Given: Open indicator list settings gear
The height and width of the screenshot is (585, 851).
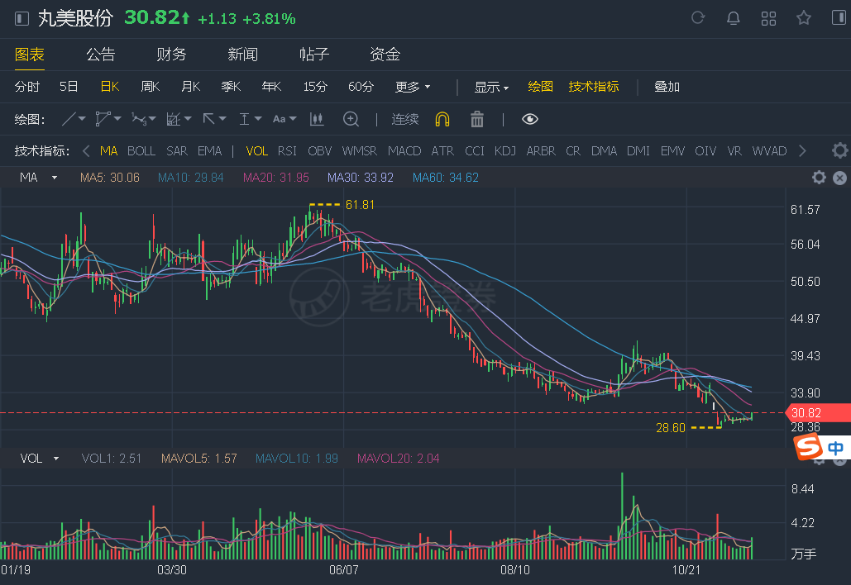Looking at the screenshot, I should (x=840, y=150).
